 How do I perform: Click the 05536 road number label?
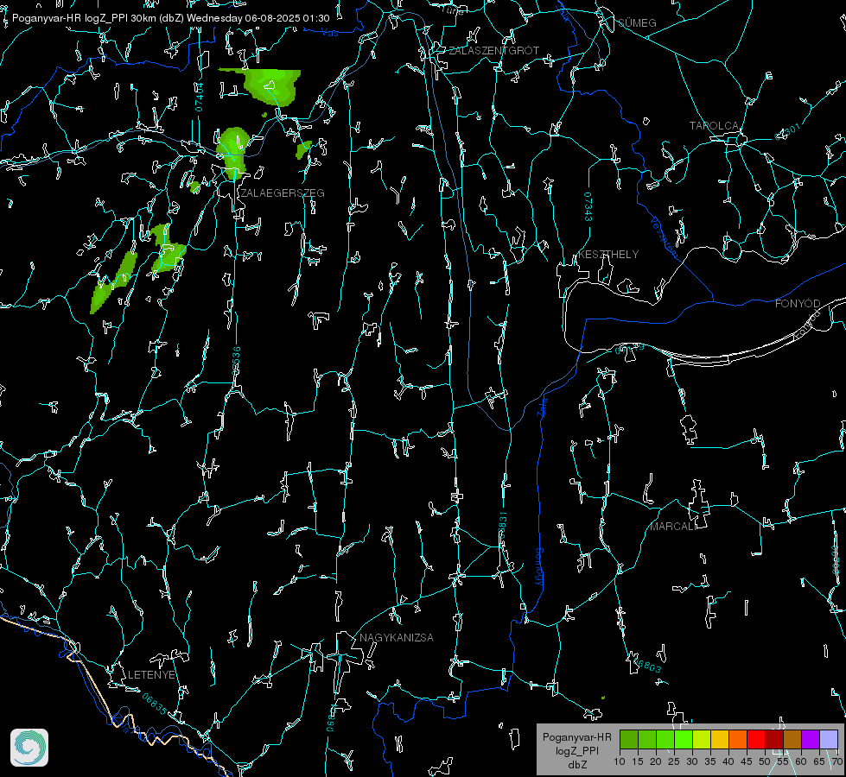[x=236, y=361]
